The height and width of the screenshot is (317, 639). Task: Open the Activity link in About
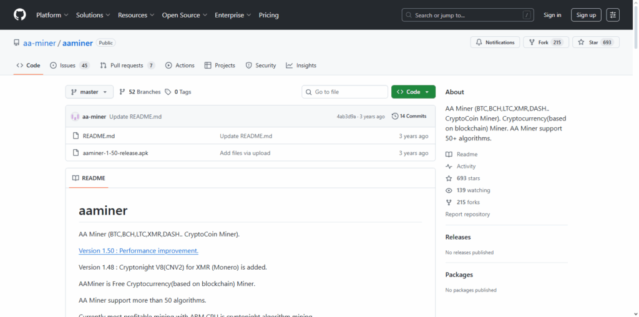point(466,167)
